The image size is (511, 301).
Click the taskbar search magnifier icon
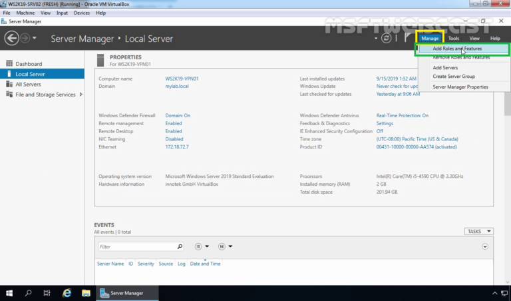click(x=28, y=293)
